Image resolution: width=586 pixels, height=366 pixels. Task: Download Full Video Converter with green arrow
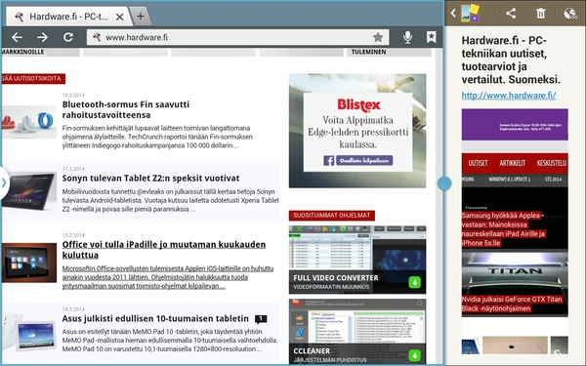click(x=415, y=282)
